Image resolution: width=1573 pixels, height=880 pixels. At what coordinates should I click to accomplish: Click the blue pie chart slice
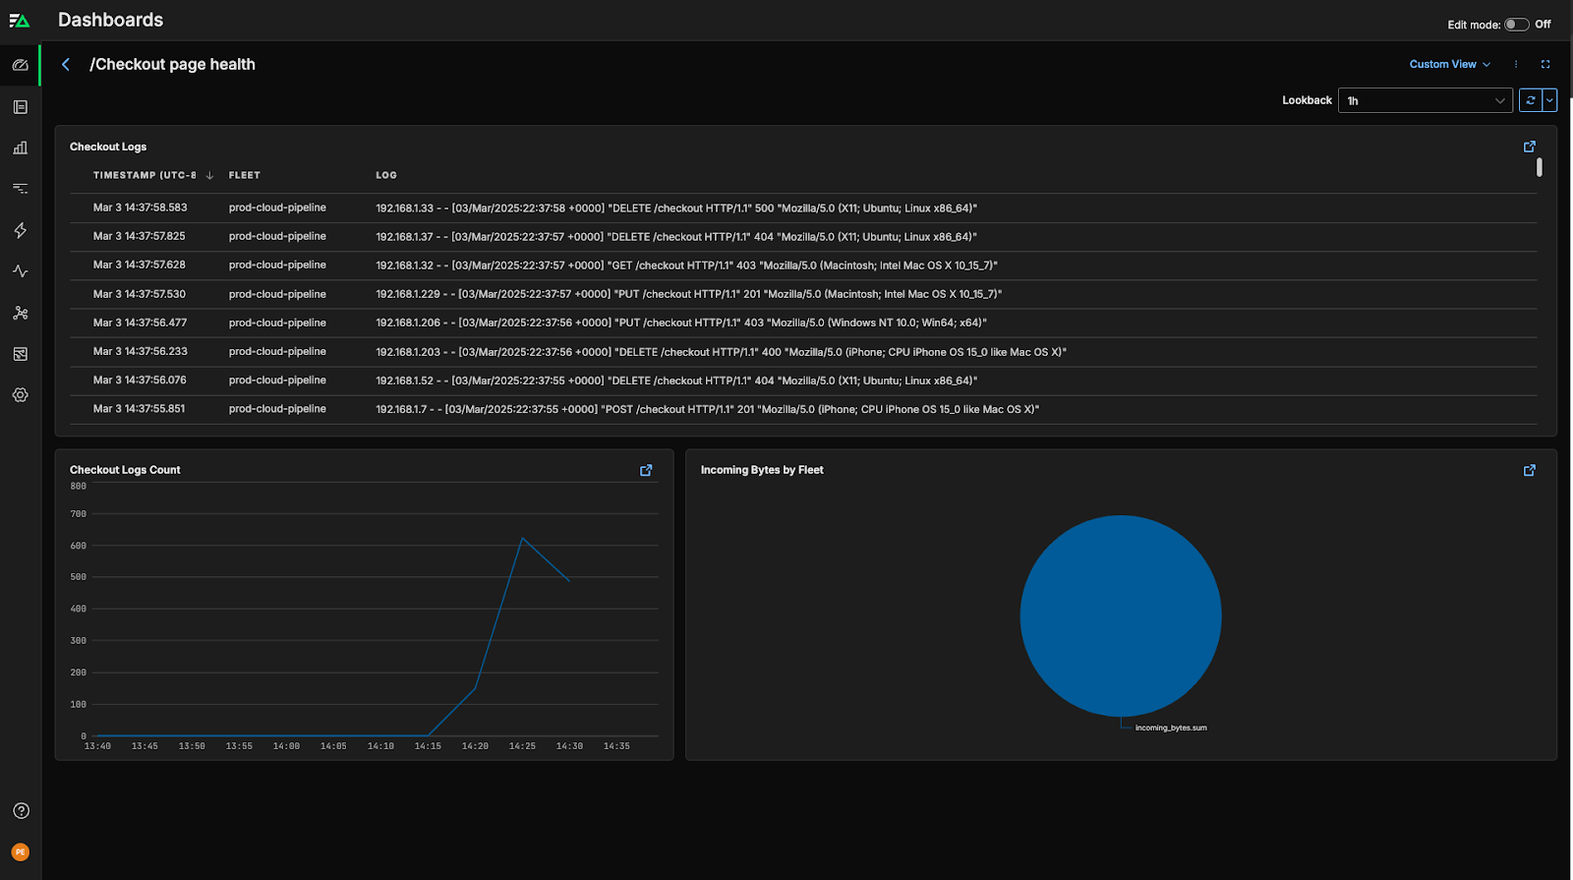1121,616
